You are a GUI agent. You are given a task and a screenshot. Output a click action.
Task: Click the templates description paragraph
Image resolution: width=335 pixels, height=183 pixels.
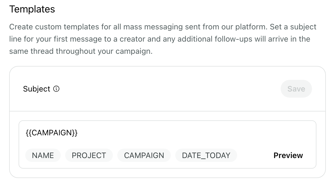coord(163,39)
